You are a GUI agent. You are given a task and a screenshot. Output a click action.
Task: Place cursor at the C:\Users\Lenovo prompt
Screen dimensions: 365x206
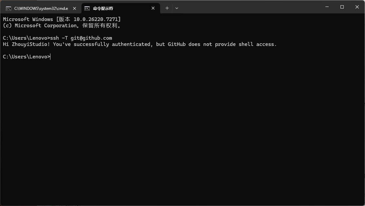(25, 56)
